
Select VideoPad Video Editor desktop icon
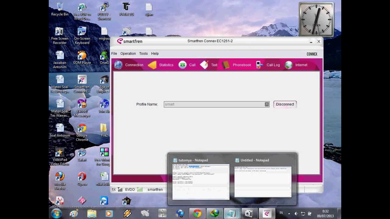tap(60, 157)
